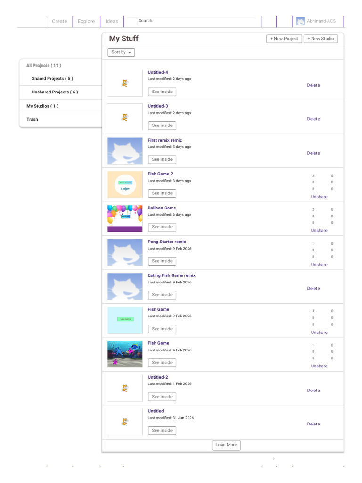Open the Create menu item
This screenshot has height=483, width=362.
59,21
